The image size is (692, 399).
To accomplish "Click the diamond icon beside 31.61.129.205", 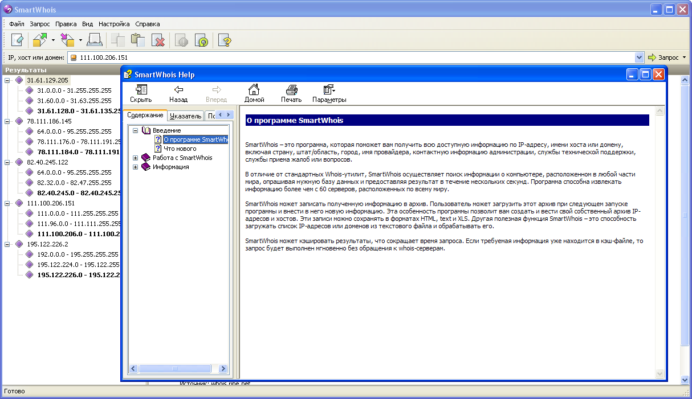I will [19, 80].
